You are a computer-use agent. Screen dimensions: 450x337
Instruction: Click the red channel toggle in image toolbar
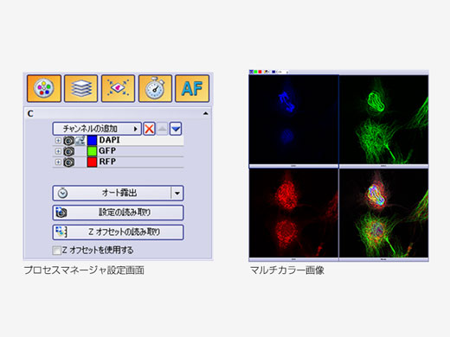click(260, 72)
